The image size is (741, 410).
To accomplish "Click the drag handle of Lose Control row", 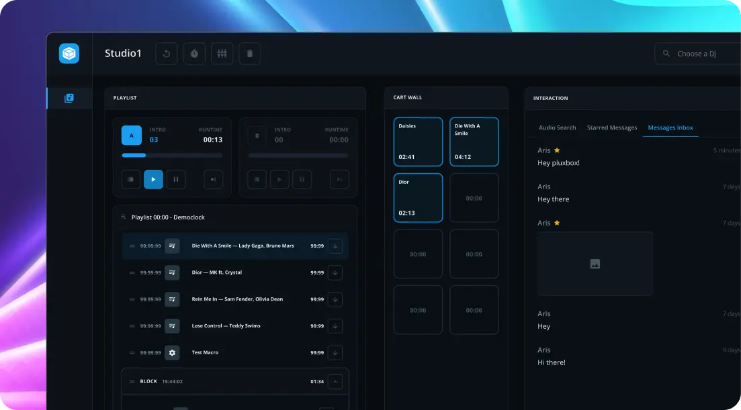I will click(x=132, y=326).
